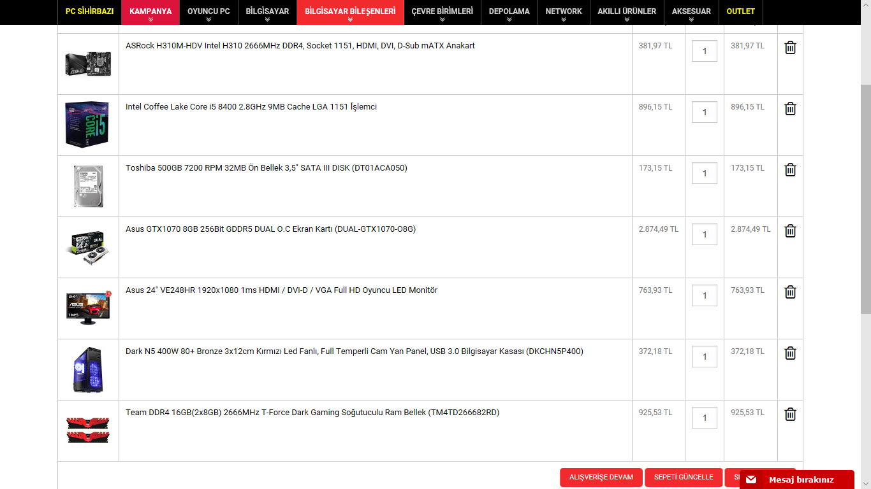Select the Intel Core i5 quantity box

(705, 112)
